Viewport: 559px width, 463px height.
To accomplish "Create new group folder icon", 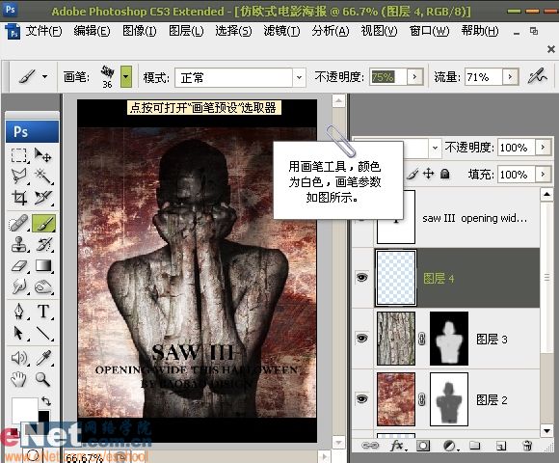I will pos(474,446).
